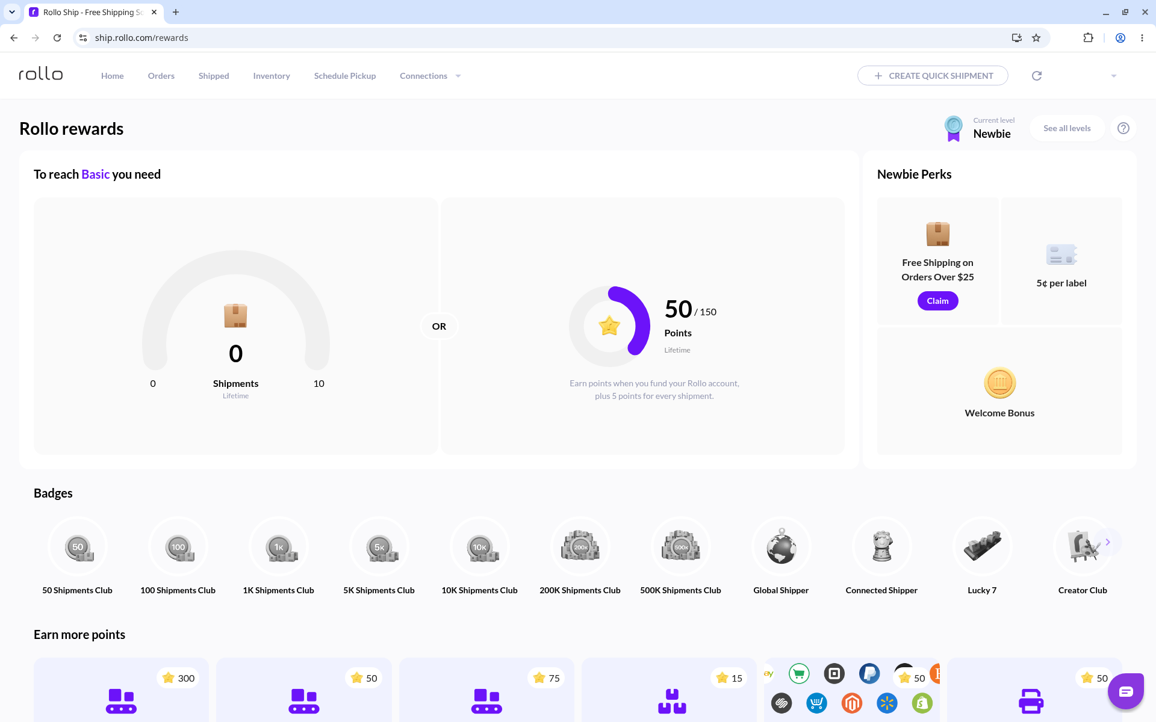Open the Inventory page
The width and height of the screenshot is (1156, 722).
coord(272,76)
